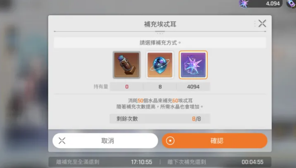Click the potion quantity showing 0
This screenshot has height=168, width=296.
coord(127,87)
